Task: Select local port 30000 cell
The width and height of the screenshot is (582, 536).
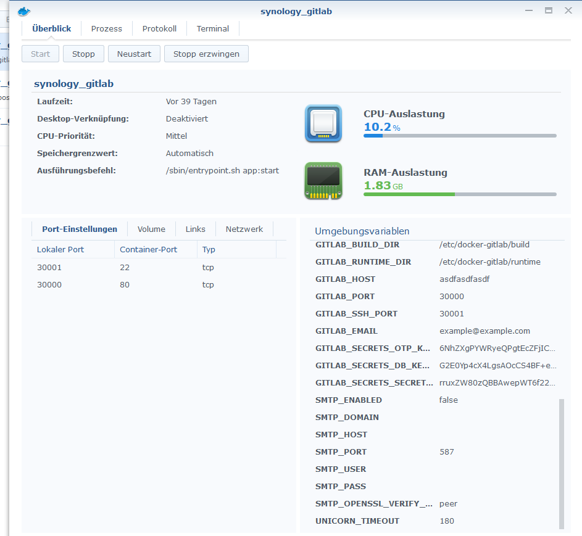Action: point(49,285)
